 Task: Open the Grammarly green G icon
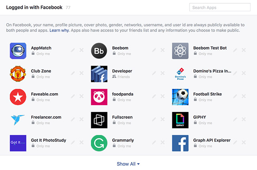(99, 143)
